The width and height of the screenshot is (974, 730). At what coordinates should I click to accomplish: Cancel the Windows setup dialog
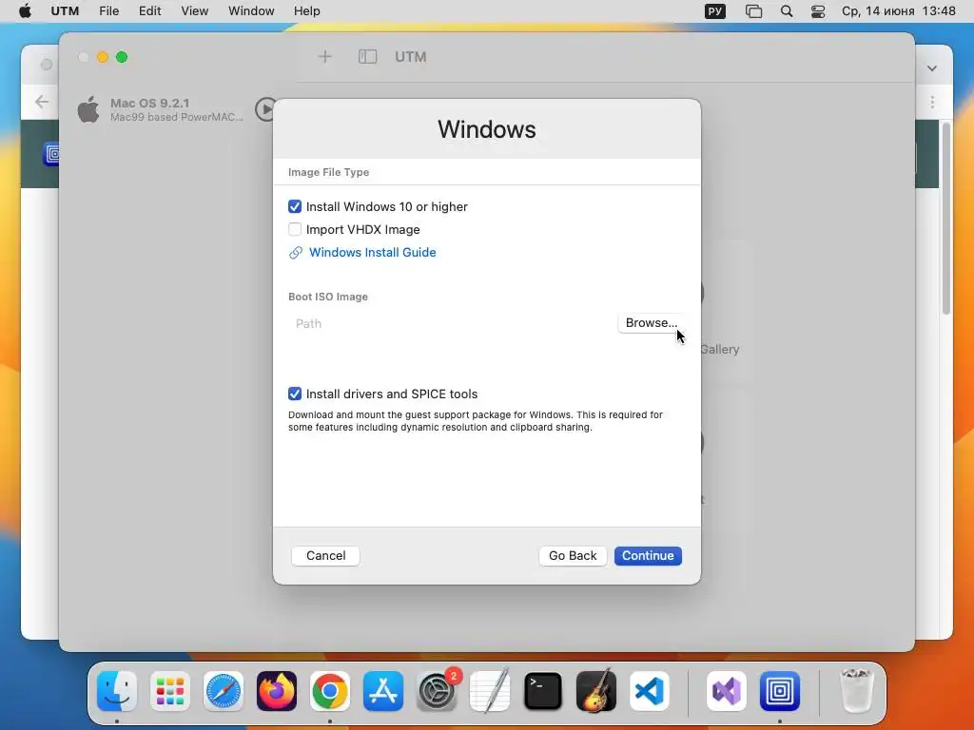tap(325, 555)
